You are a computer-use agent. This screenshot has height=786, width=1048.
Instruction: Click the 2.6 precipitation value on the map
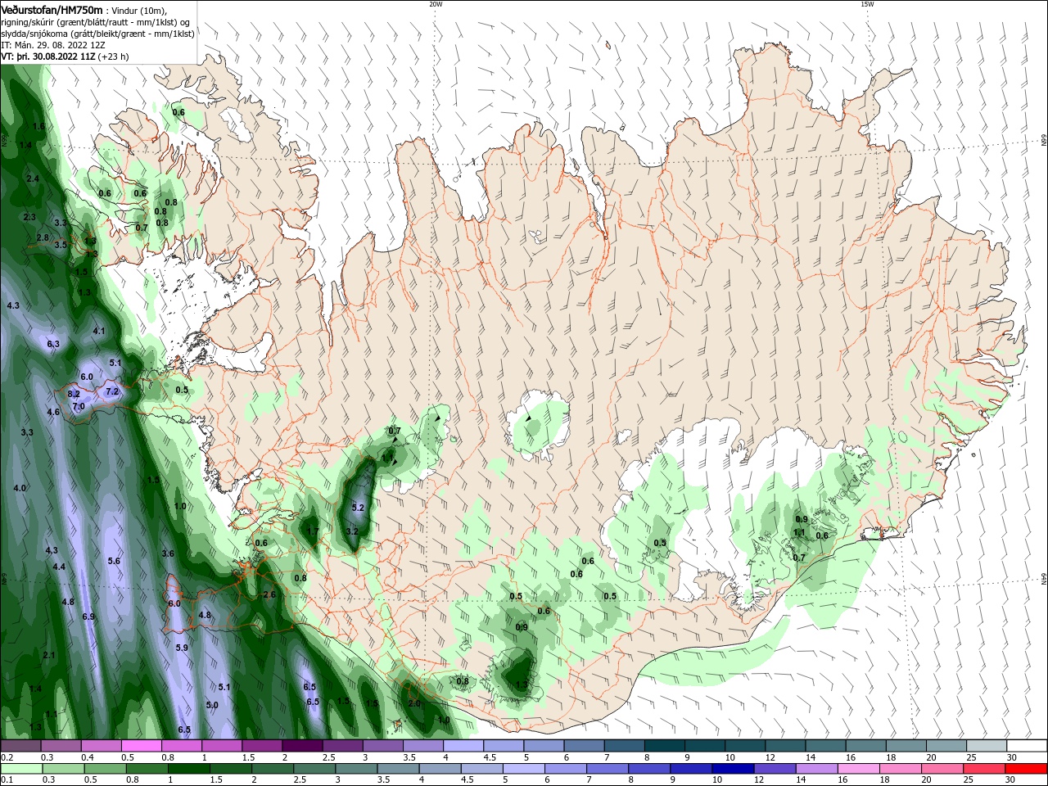269,594
